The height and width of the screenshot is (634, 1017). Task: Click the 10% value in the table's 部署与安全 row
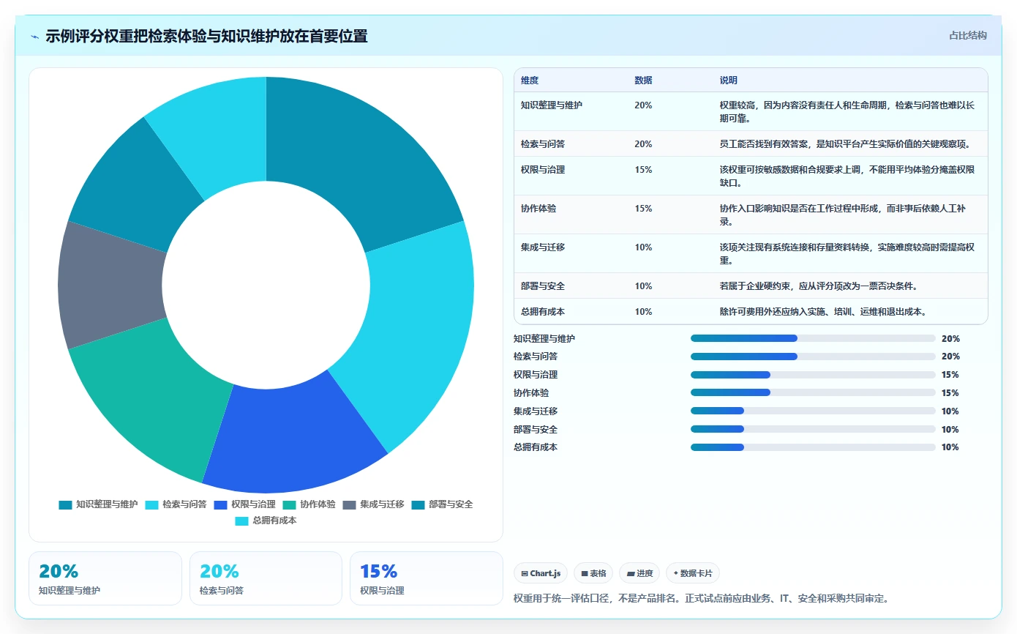[x=643, y=286]
